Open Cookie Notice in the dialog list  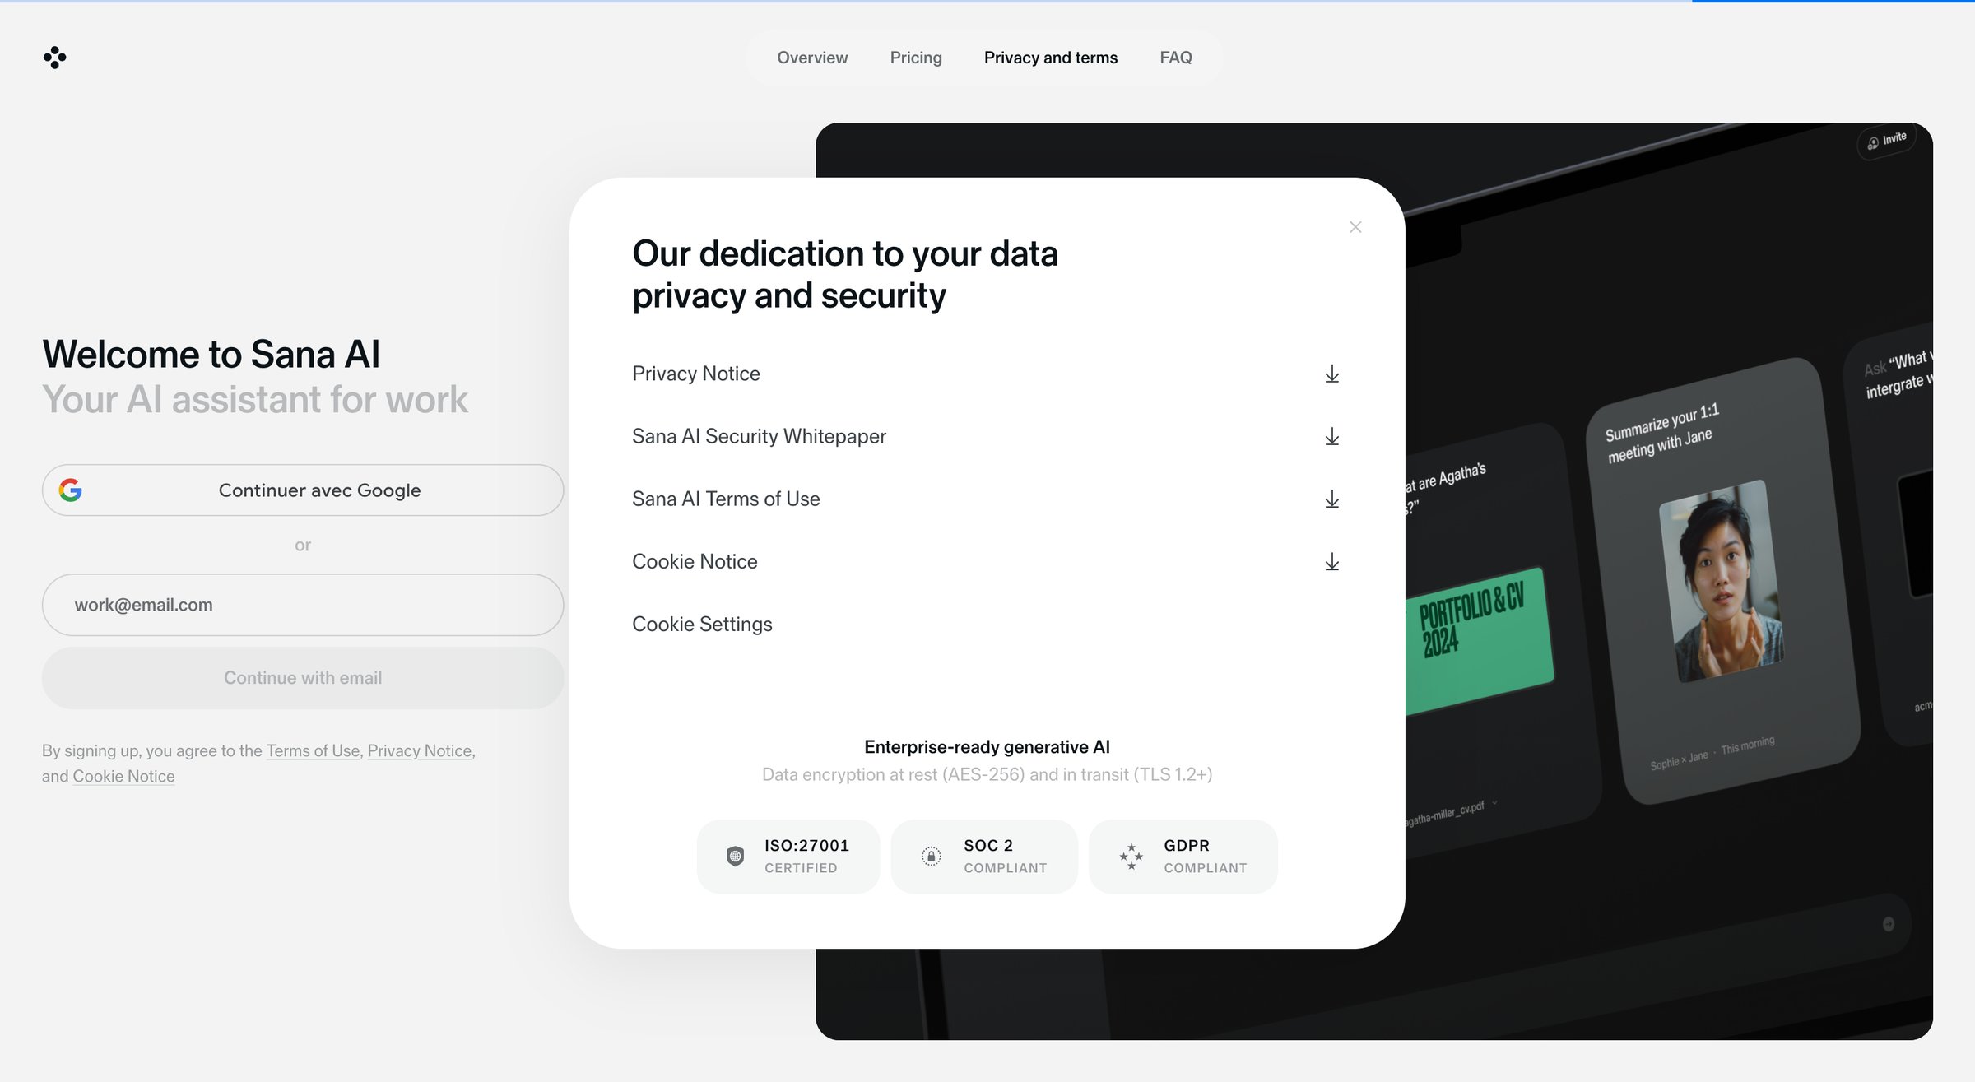point(695,562)
